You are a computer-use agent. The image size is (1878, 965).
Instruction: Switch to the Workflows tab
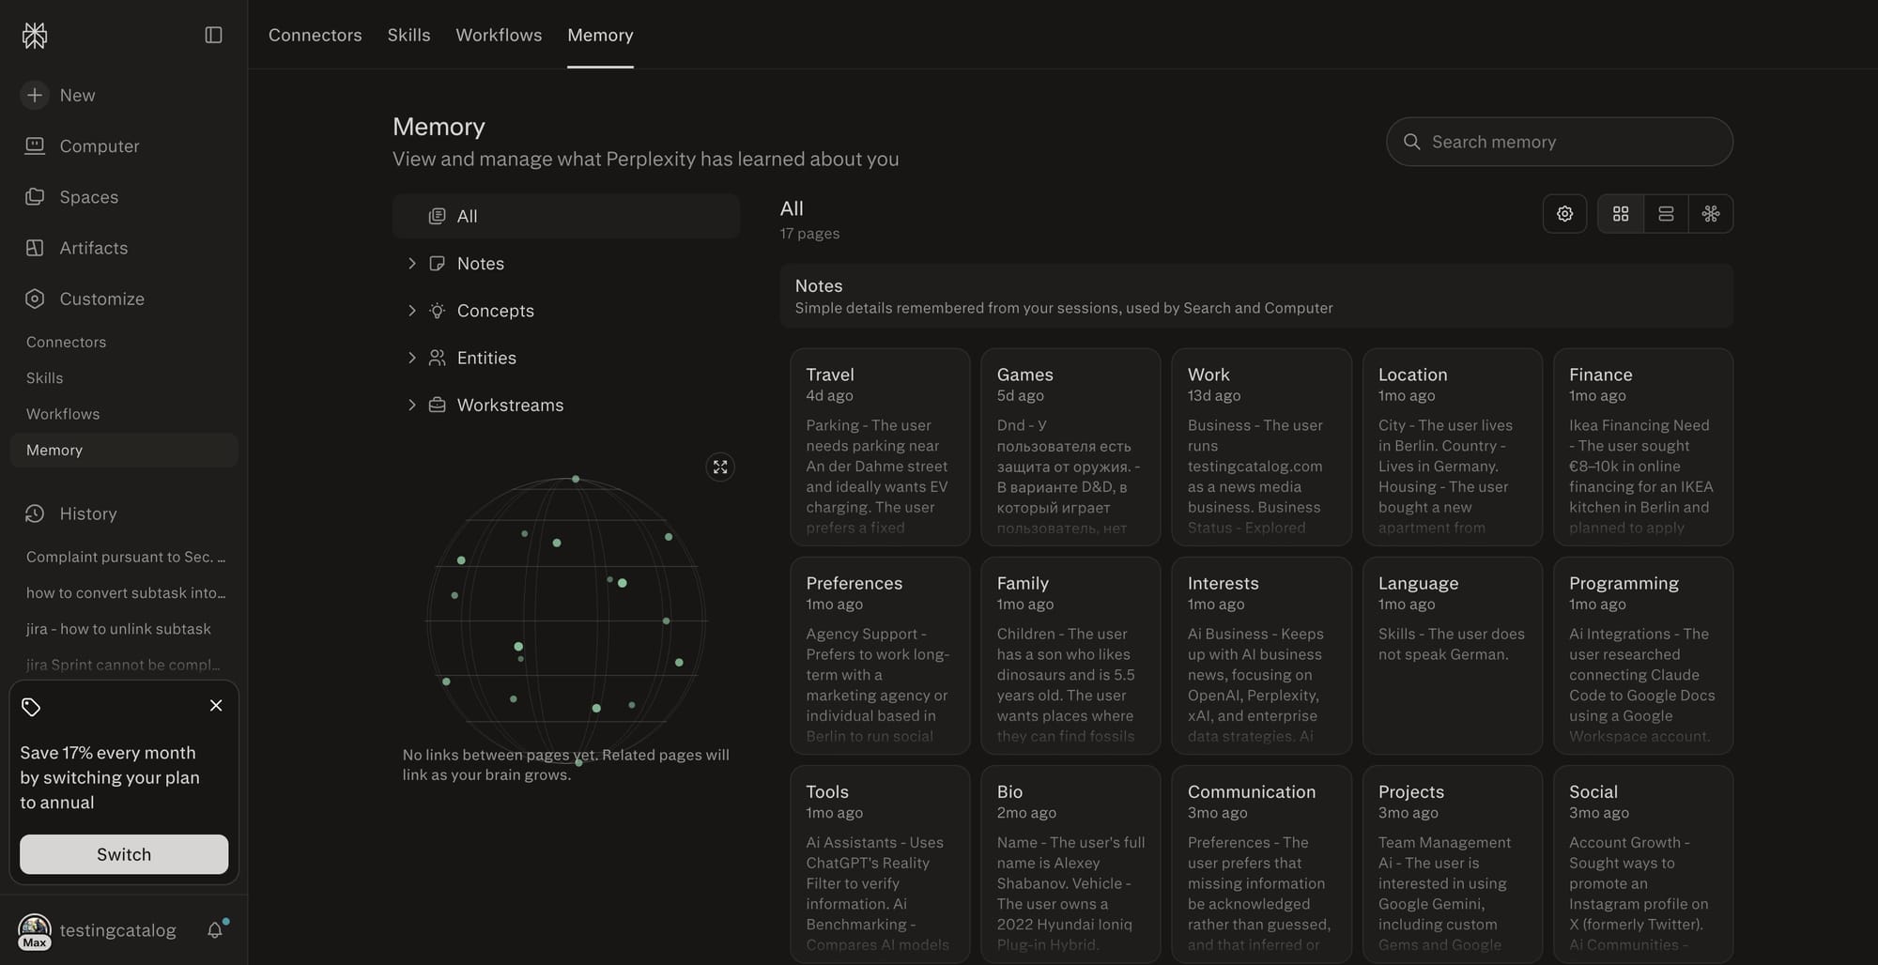[499, 35]
